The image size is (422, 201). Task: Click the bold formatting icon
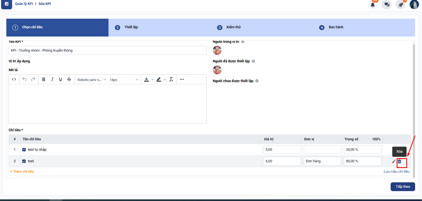pos(44,79)
